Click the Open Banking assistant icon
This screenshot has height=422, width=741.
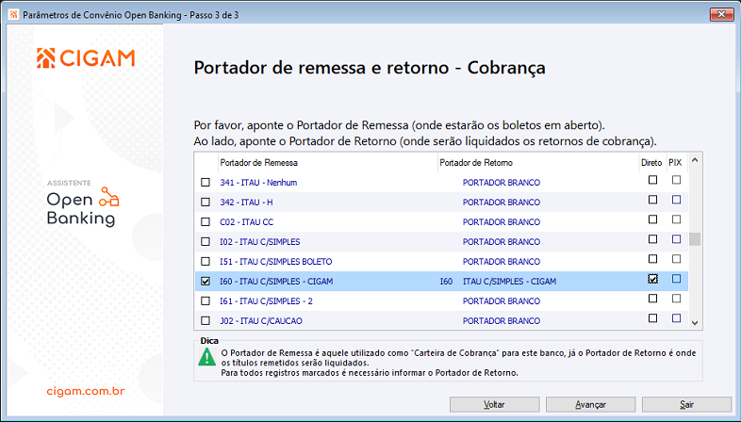coord(109,196)
